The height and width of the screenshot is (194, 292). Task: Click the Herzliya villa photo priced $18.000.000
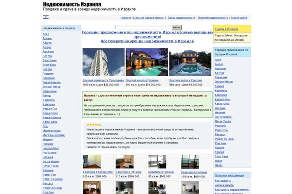pos(147,62)
